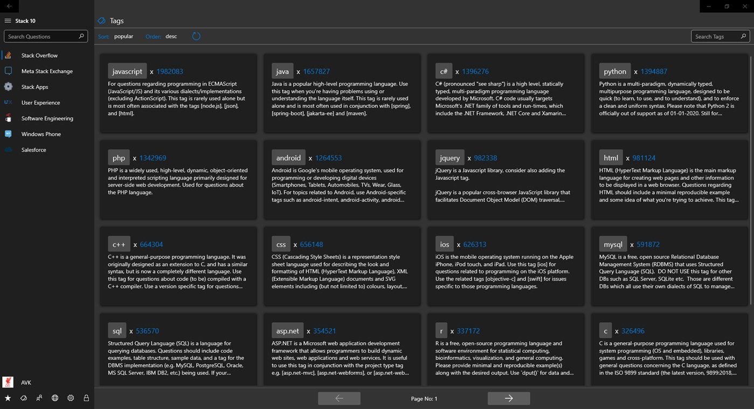Open the AVK user avatar
The width and height of the screenshot is (754, 409).
(x=8, y=382)
